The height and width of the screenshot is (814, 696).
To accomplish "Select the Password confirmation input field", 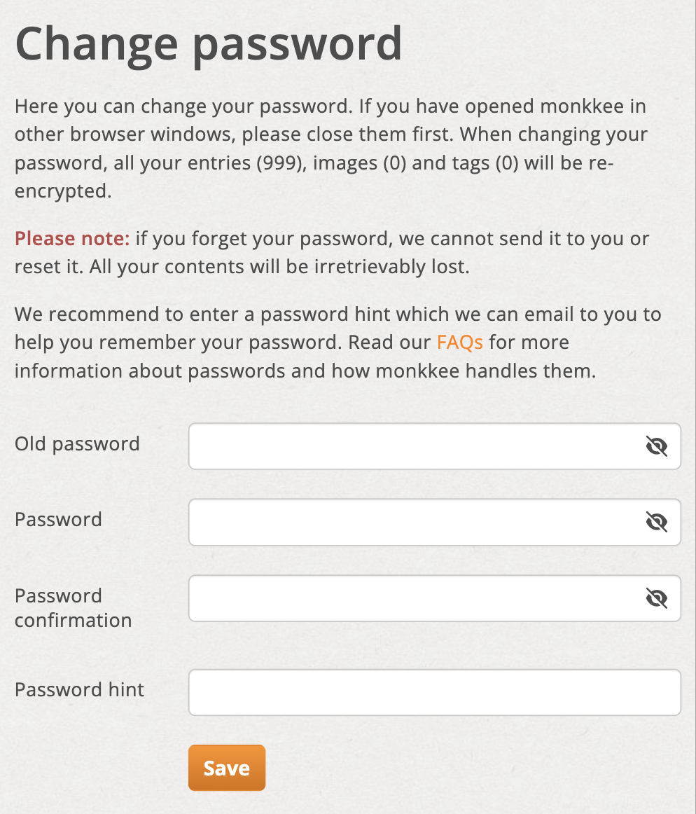I will coord(434,598).
